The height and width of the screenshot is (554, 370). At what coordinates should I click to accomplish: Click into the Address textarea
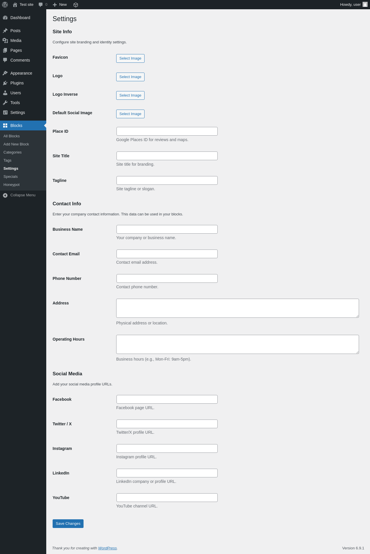(x=238, y=308)
